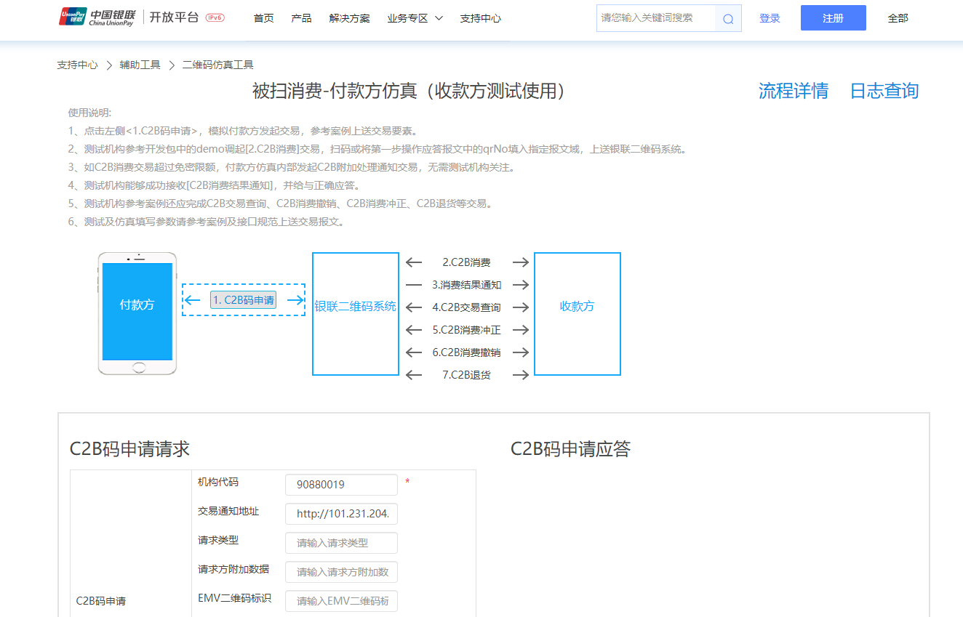Click the 请求类型 input field
The width and height of the screenshot is (963, 617).
click(341, 543)
